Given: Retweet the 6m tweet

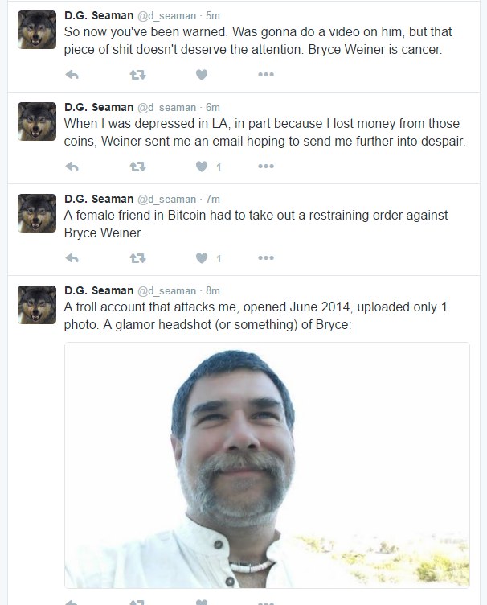Looking at the screenshot, I should [x=137, y=167].
